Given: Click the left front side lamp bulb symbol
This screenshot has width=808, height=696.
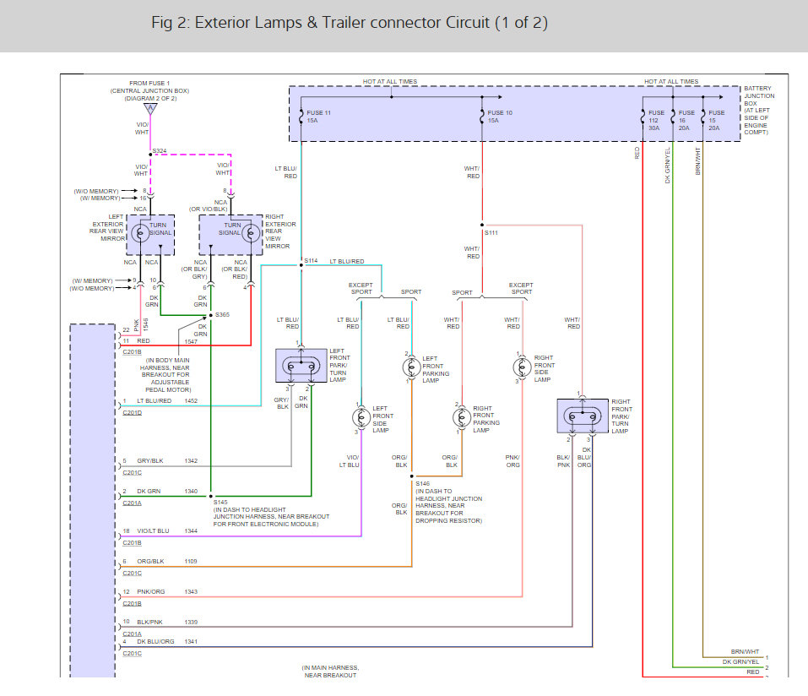Looking at the screenshot, I should click(x=361, y=417).
